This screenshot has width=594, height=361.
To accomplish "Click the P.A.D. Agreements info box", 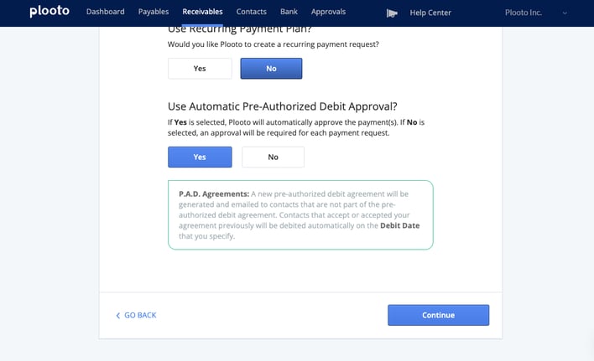I will click(x=300, y=214).
